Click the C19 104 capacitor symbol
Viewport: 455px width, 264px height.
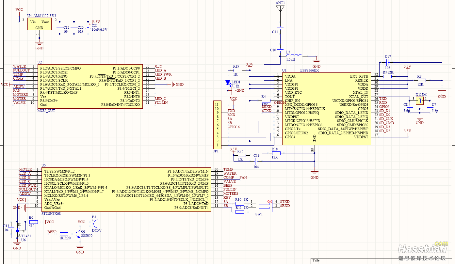(x=256, y=161)
